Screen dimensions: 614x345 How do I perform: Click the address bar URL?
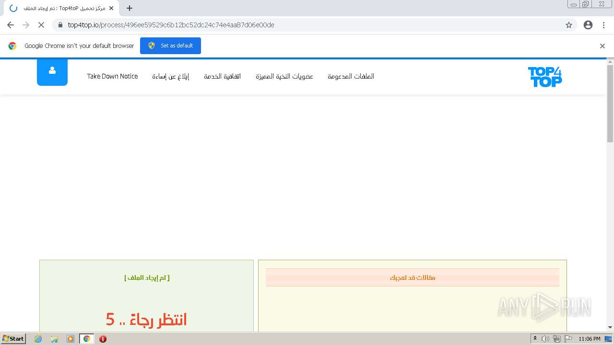point(171,25)
